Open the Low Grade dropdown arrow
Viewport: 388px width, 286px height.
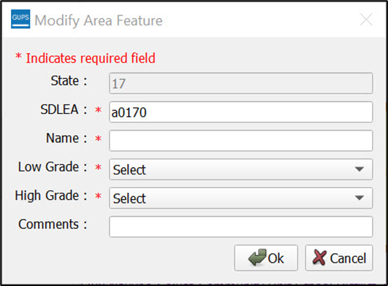pyautogui.click(x=359, y=169)
